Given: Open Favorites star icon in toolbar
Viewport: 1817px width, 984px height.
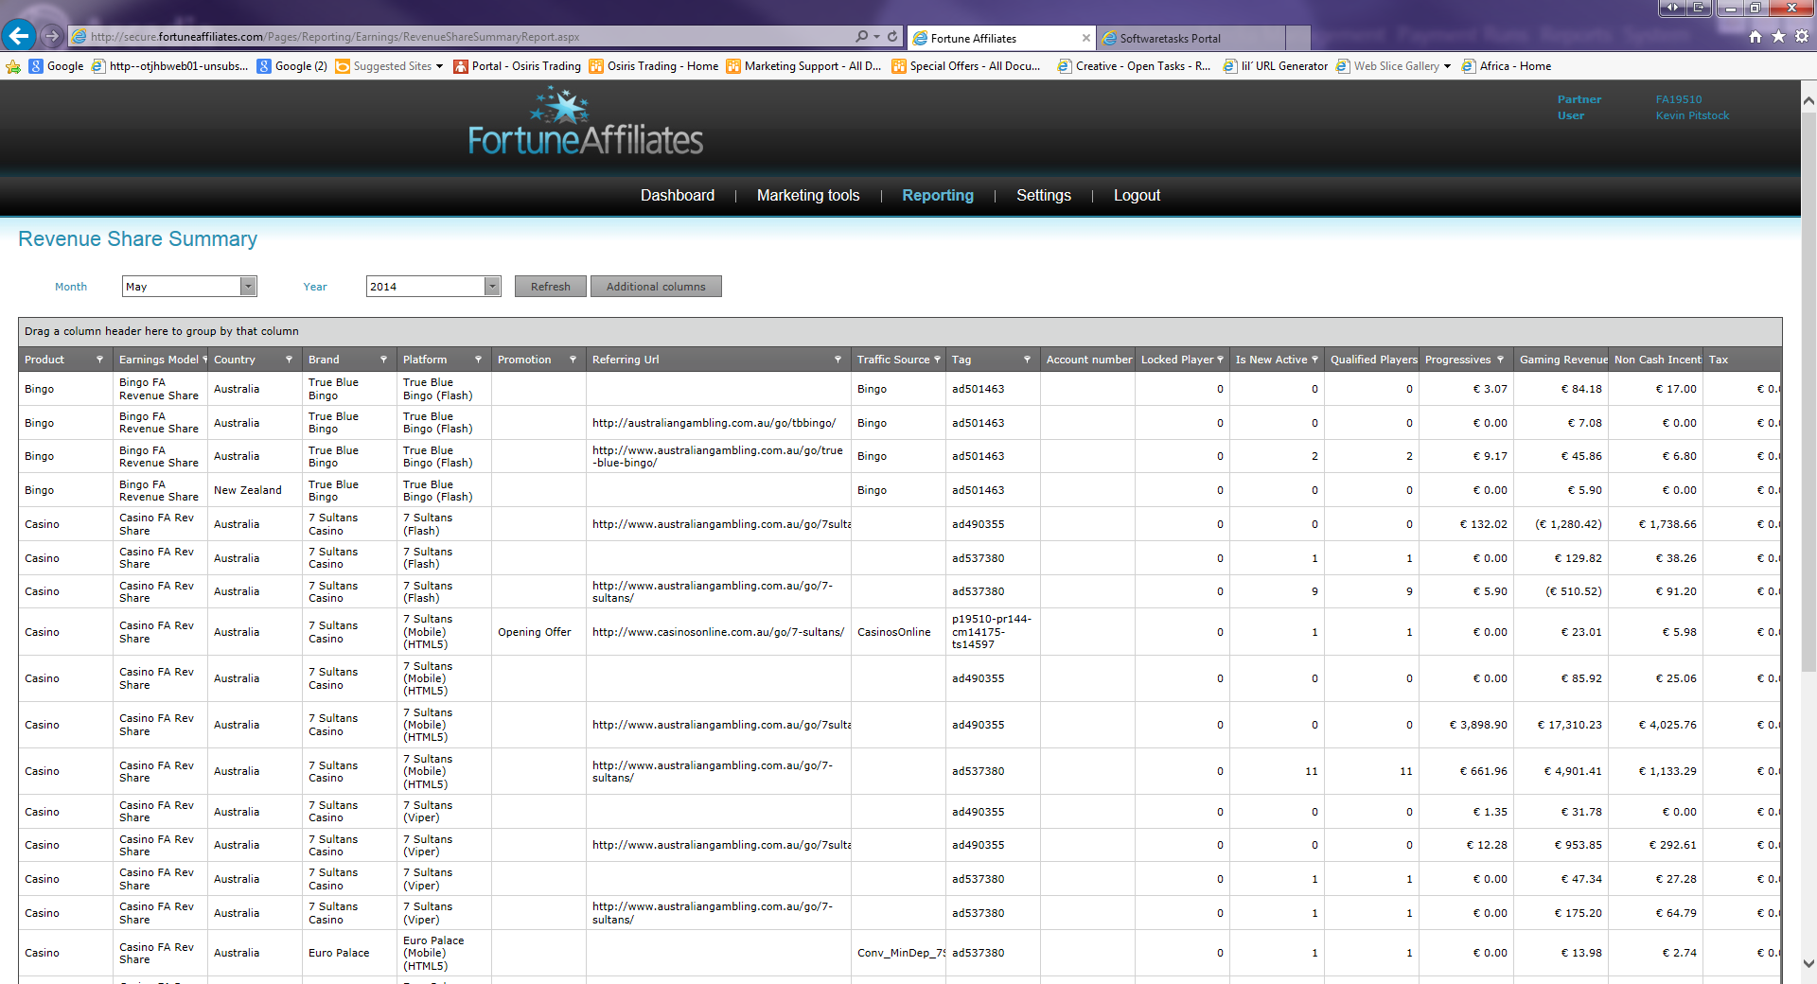Looking at the screenshot, I should (1778, 37).
